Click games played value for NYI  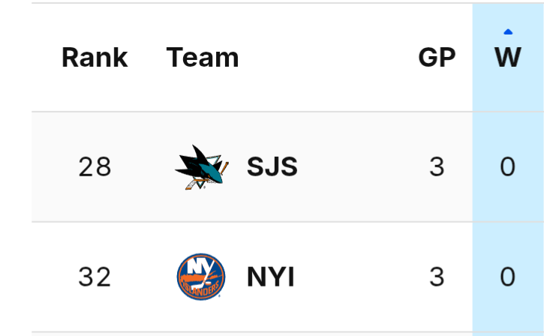[x=437, y=278]
